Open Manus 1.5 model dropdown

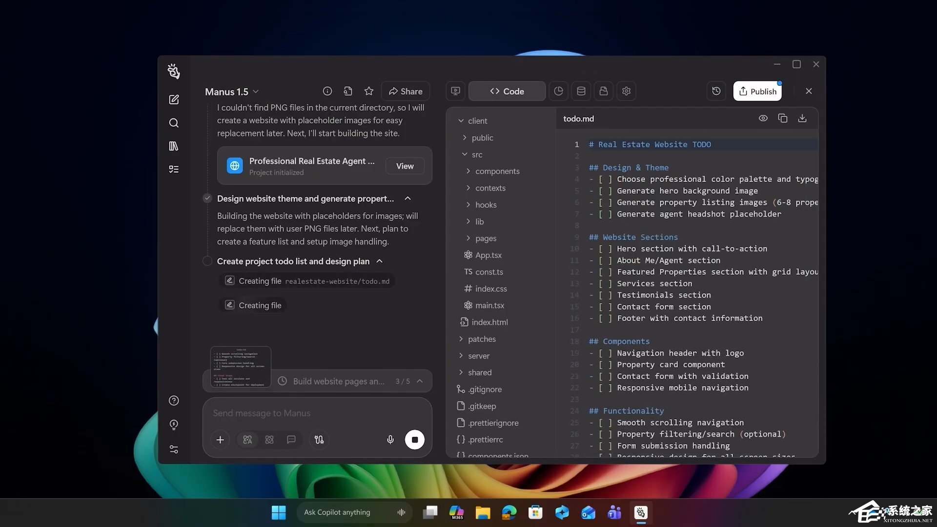[x=232, y=92]
